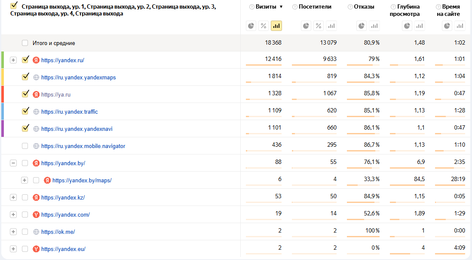Click visits value 12 416
This screenshot has width=472, height=260.
[273, 59]
